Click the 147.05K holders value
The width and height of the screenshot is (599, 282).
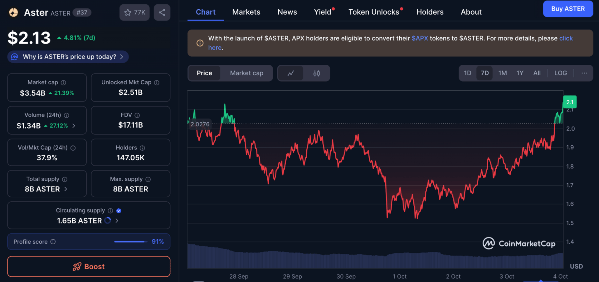click(130, 158)
